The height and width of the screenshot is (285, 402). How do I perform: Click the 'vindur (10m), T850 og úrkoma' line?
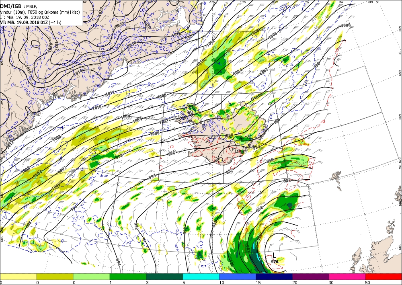pyautogui.click(x=40, y=12)
